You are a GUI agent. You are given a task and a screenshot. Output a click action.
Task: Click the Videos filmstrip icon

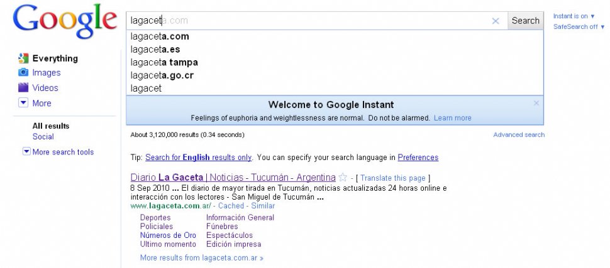tap(23, 88)
